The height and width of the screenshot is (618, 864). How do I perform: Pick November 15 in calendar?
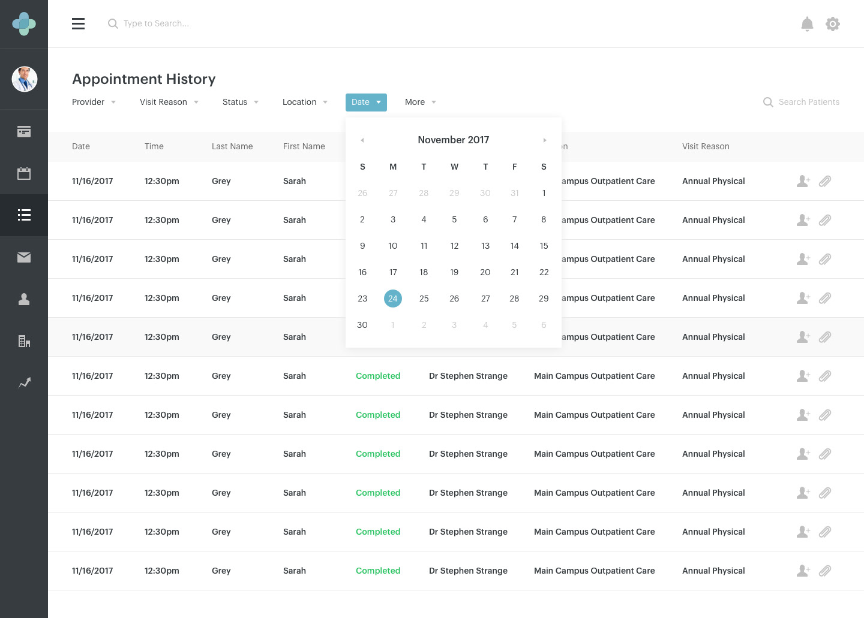coord(544,246)
